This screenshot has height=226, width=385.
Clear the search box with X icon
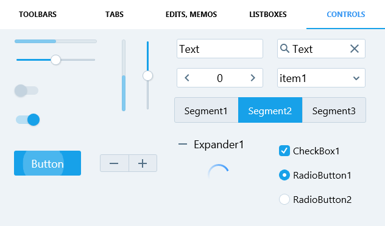[355, 49]
